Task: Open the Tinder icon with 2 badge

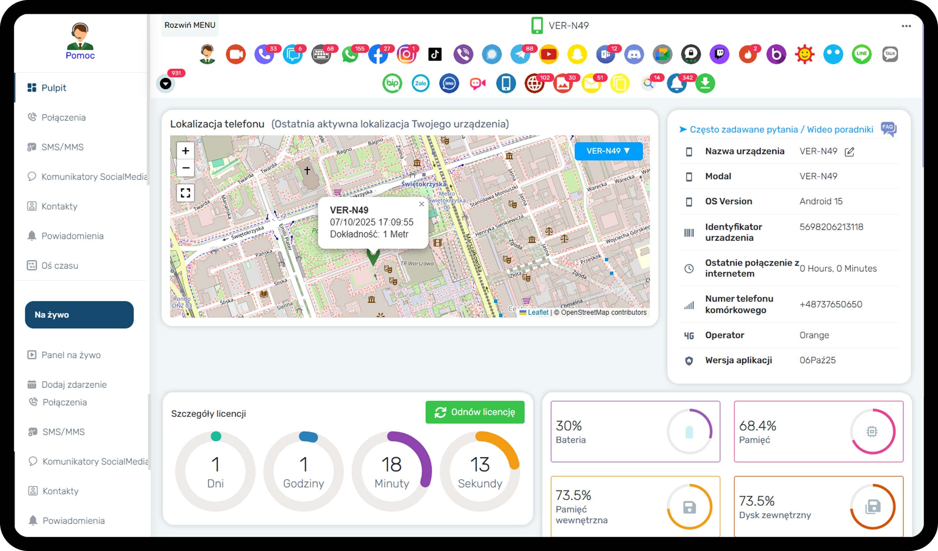Action: pyautogui.click(x=748, y=55)
